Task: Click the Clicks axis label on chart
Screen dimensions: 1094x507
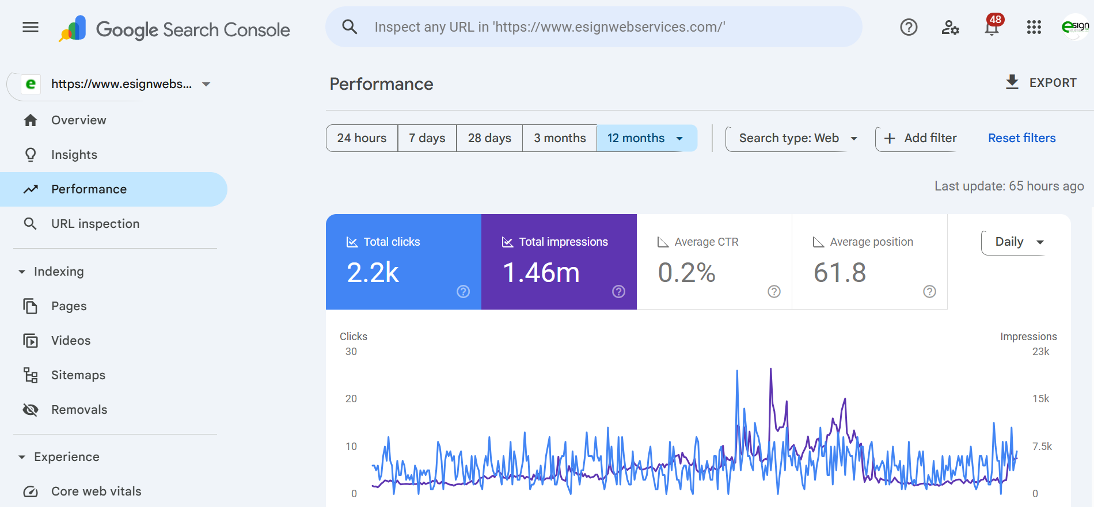Action: [x=353, y=337]
